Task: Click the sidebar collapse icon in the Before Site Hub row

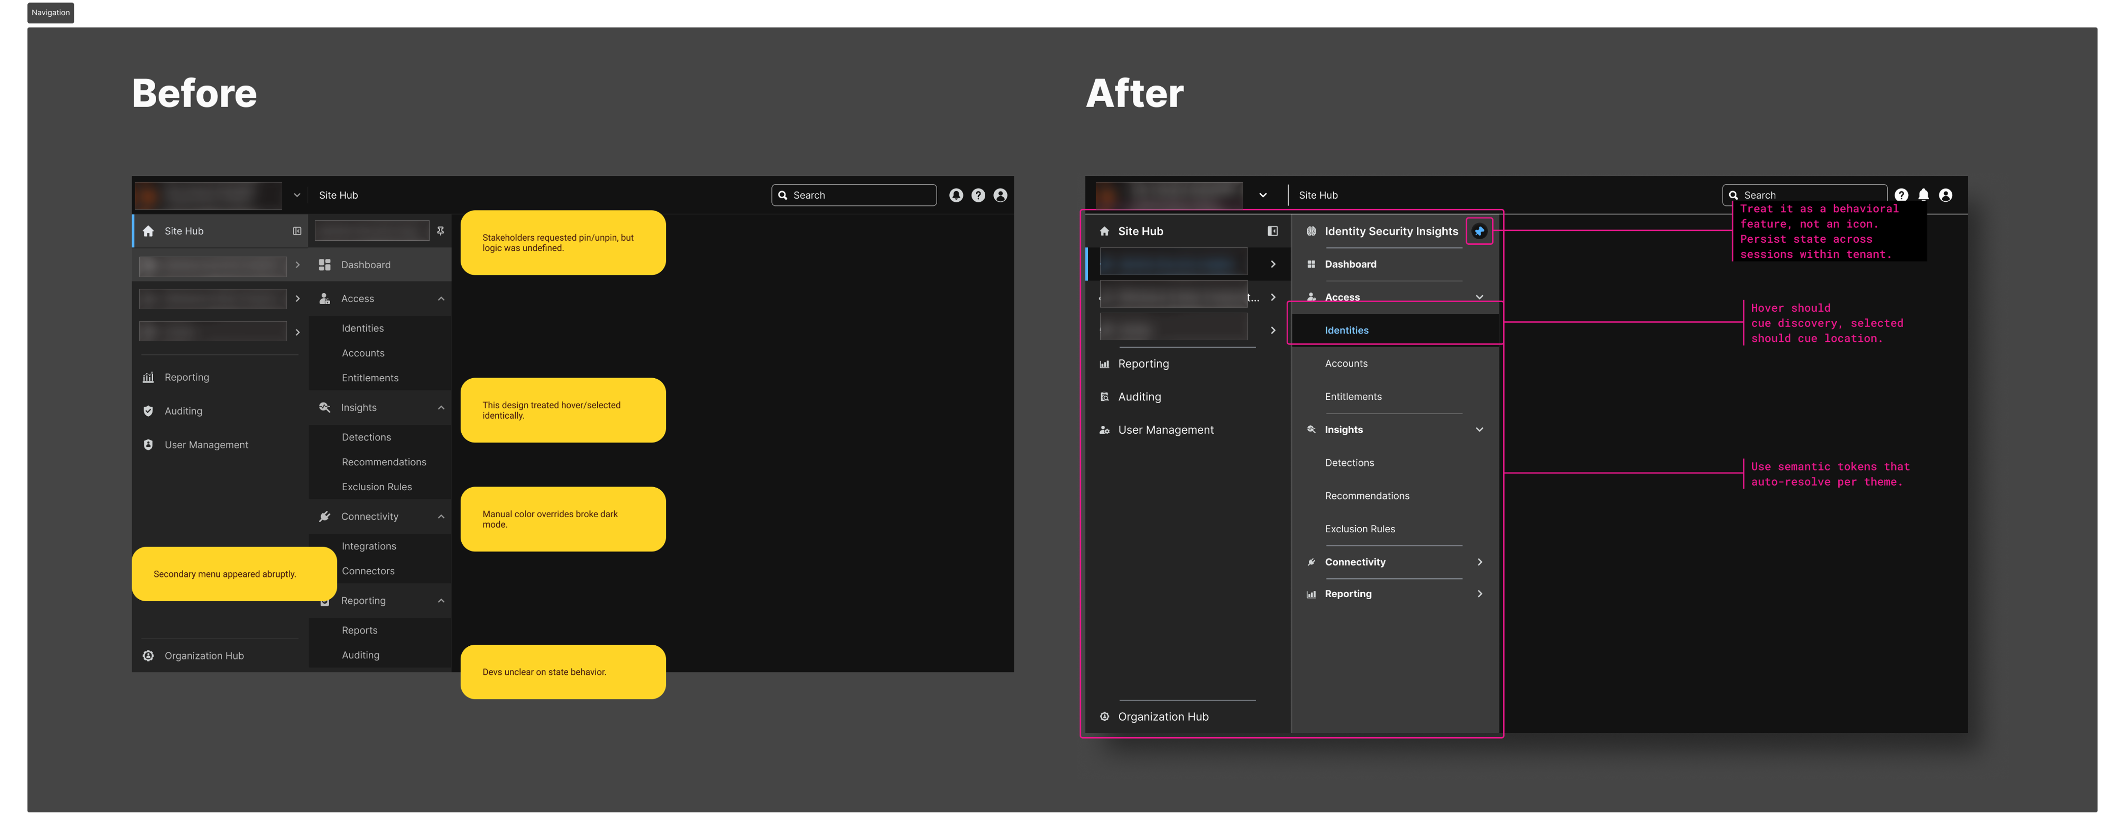Action: pos(297,231)
